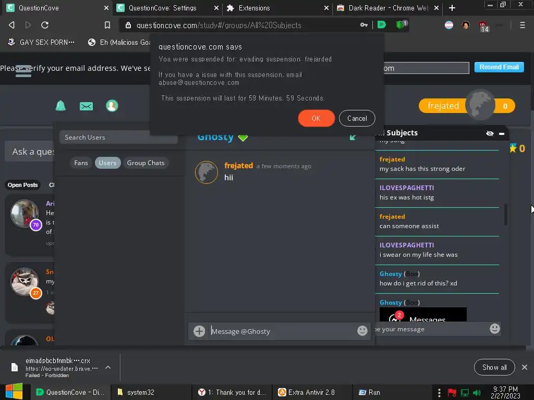Open a new browser tab

(x=452, y=8)
